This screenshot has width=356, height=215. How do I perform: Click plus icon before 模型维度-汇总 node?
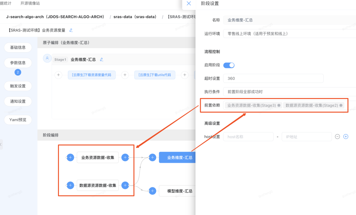[x=152, y=191]
